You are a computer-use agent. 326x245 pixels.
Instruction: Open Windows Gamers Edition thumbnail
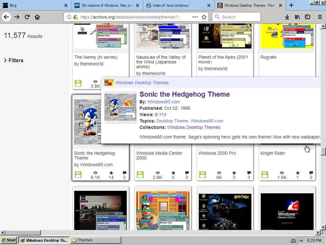click(x=287, y=212)
